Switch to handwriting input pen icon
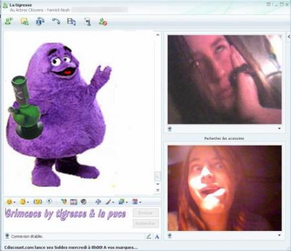This screenshot has width=291, height=251. [x=149, y=237]
